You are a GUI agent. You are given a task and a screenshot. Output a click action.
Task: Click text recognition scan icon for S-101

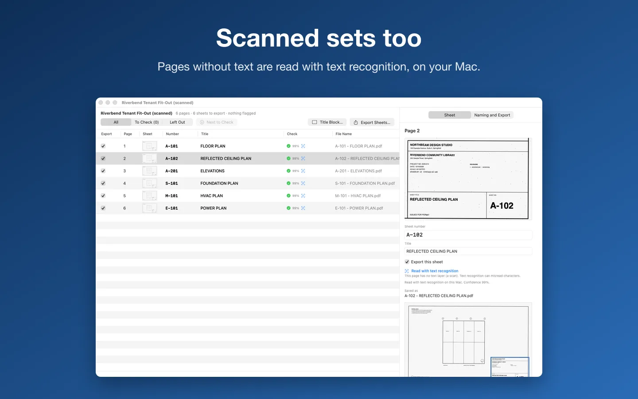coord(303,183)
